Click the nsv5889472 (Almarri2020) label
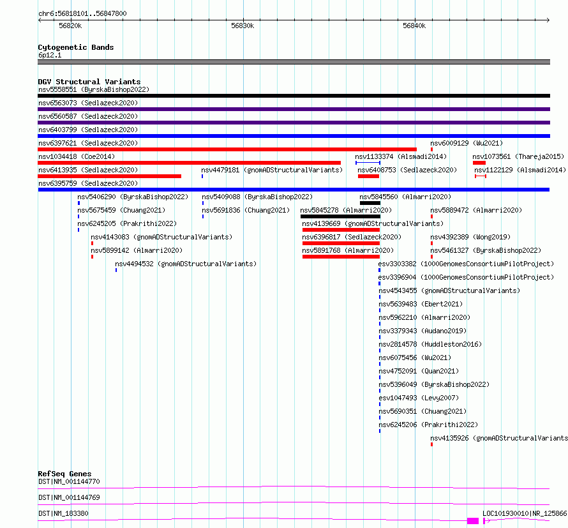568x528 pixels. [476, 210]
